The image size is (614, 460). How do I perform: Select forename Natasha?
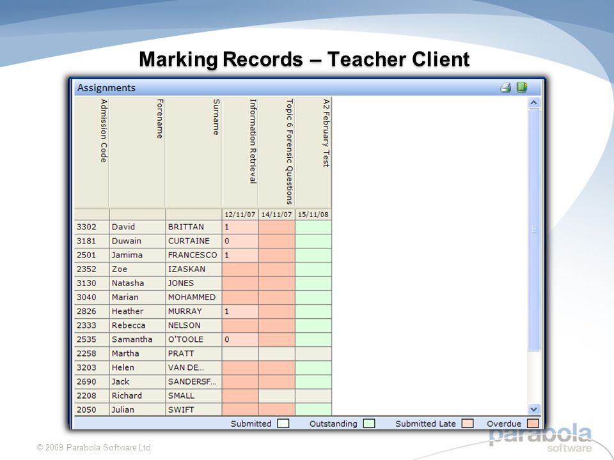(138, 283)
